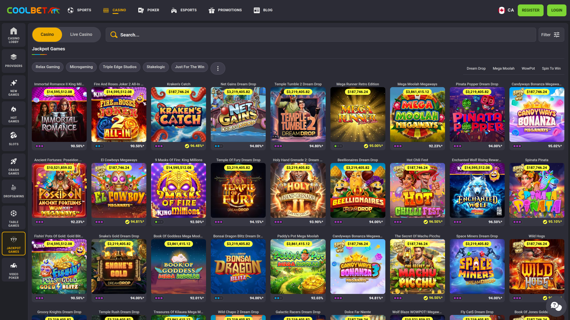The image size is (570, 320).
Task: Switch to the Live Casino tab
Action: click(x=81, y=34)
